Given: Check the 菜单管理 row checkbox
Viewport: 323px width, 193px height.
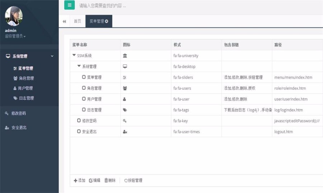Looking at the screenshot, I should click(x=84, y=77).
